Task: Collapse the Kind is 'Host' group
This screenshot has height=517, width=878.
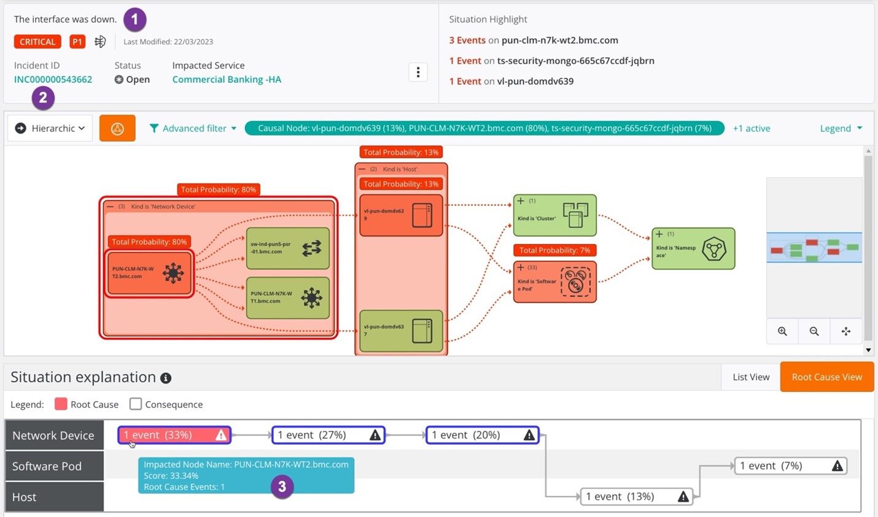Action: pos(362,169)
